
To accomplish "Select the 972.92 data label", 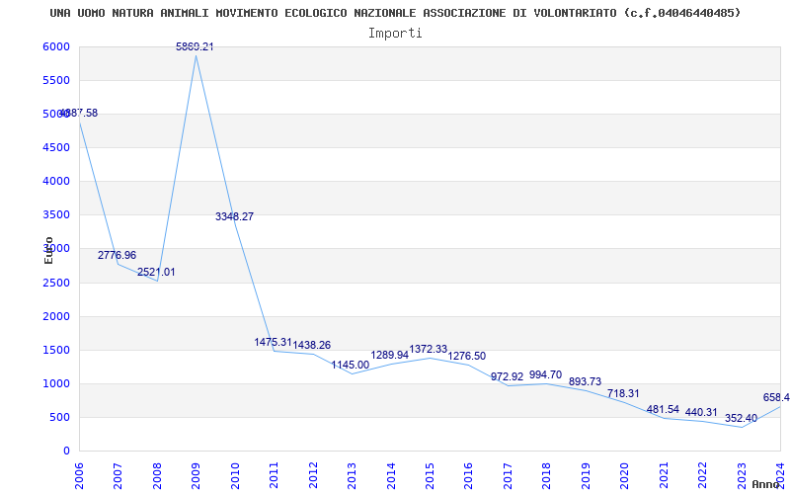I will (x=508, y=376).
